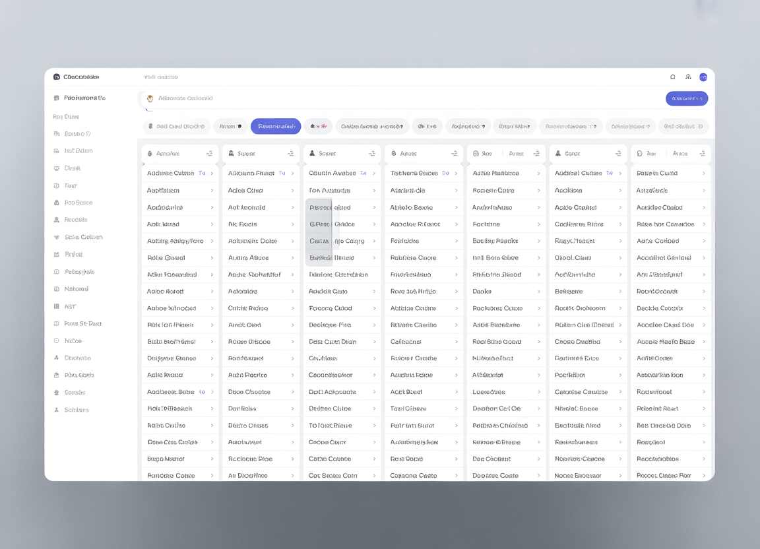The height and width of the screenshot is (549, 760).
Task: Click the lock icon in the left sidebar
Action: pyautogui.click(x=57, y=203)
